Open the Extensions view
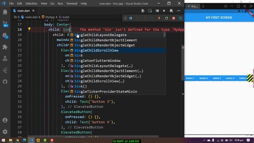 pyautogui.click(x=5, y=47)
